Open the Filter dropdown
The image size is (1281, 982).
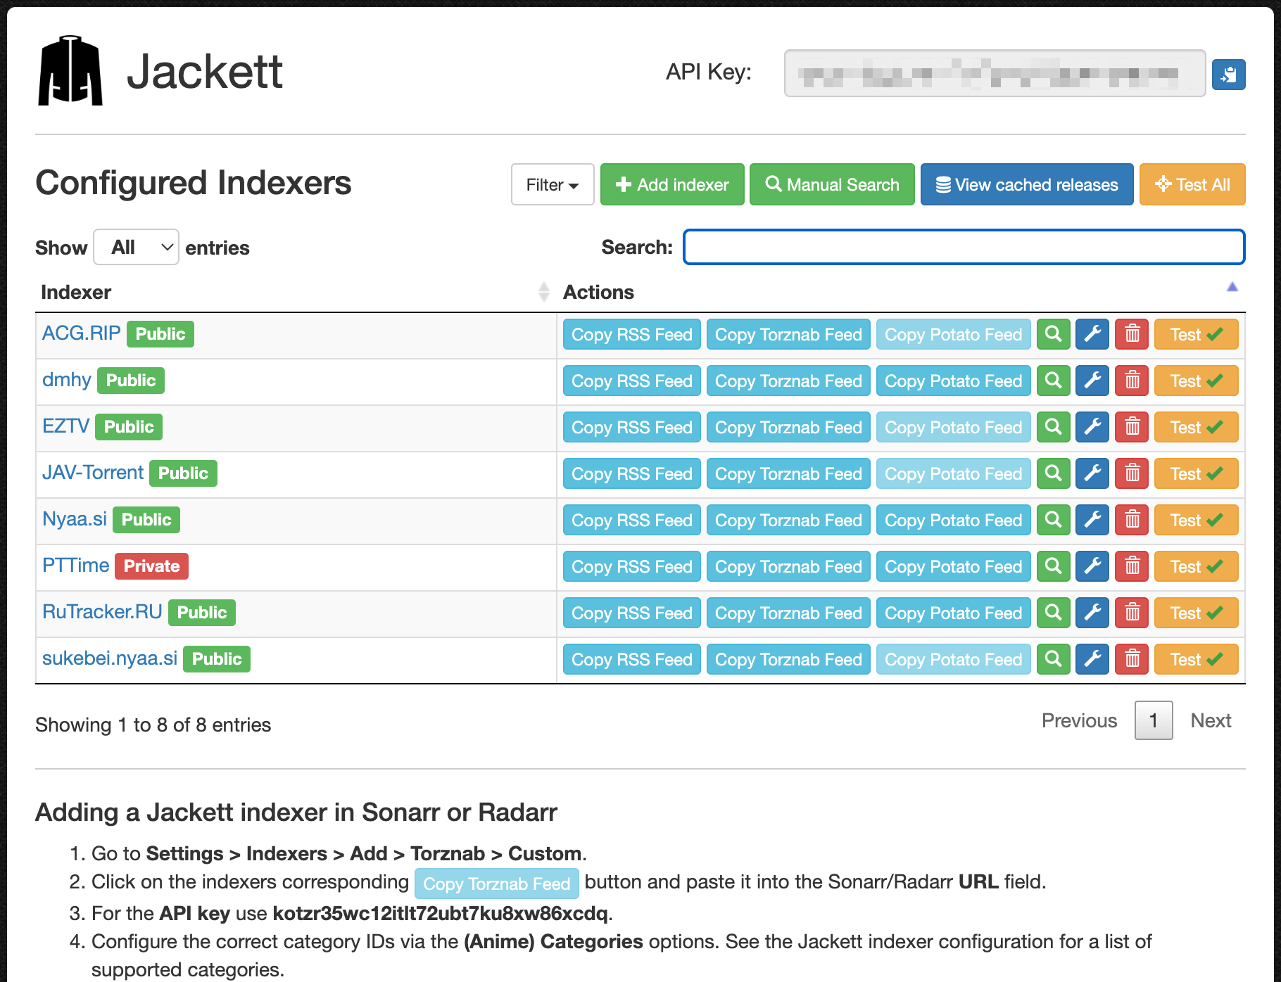(x=553, y=184)
